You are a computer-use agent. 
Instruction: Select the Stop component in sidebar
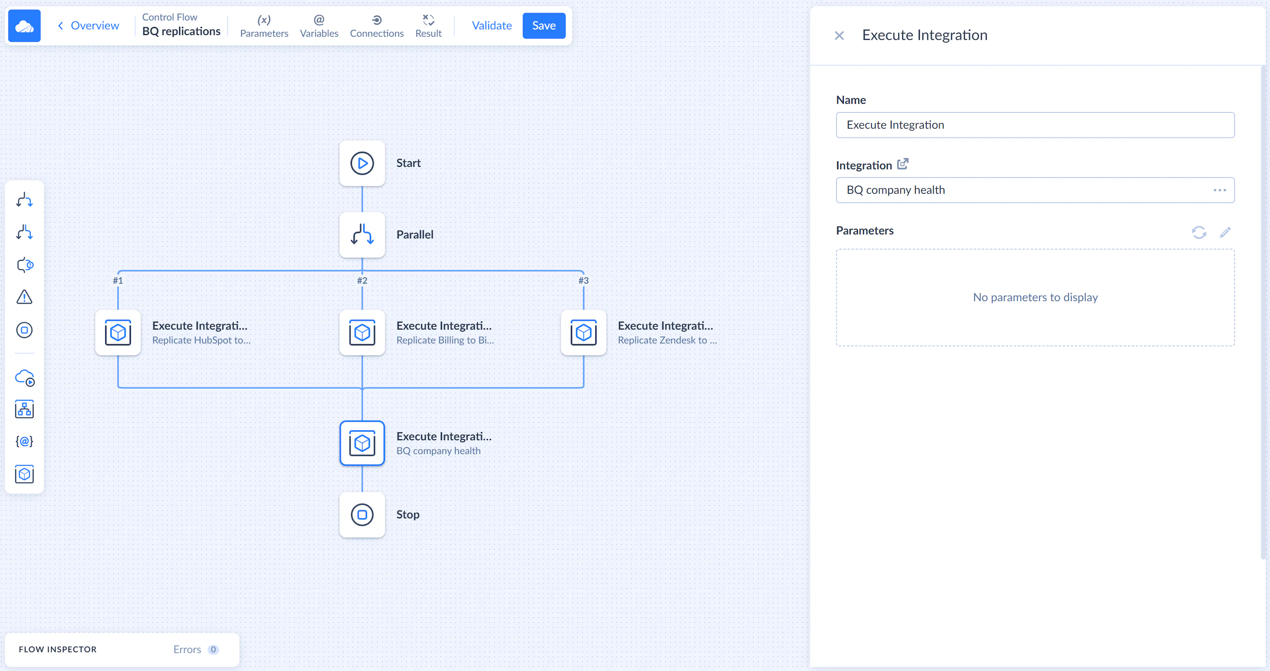[x=24, y=330]
